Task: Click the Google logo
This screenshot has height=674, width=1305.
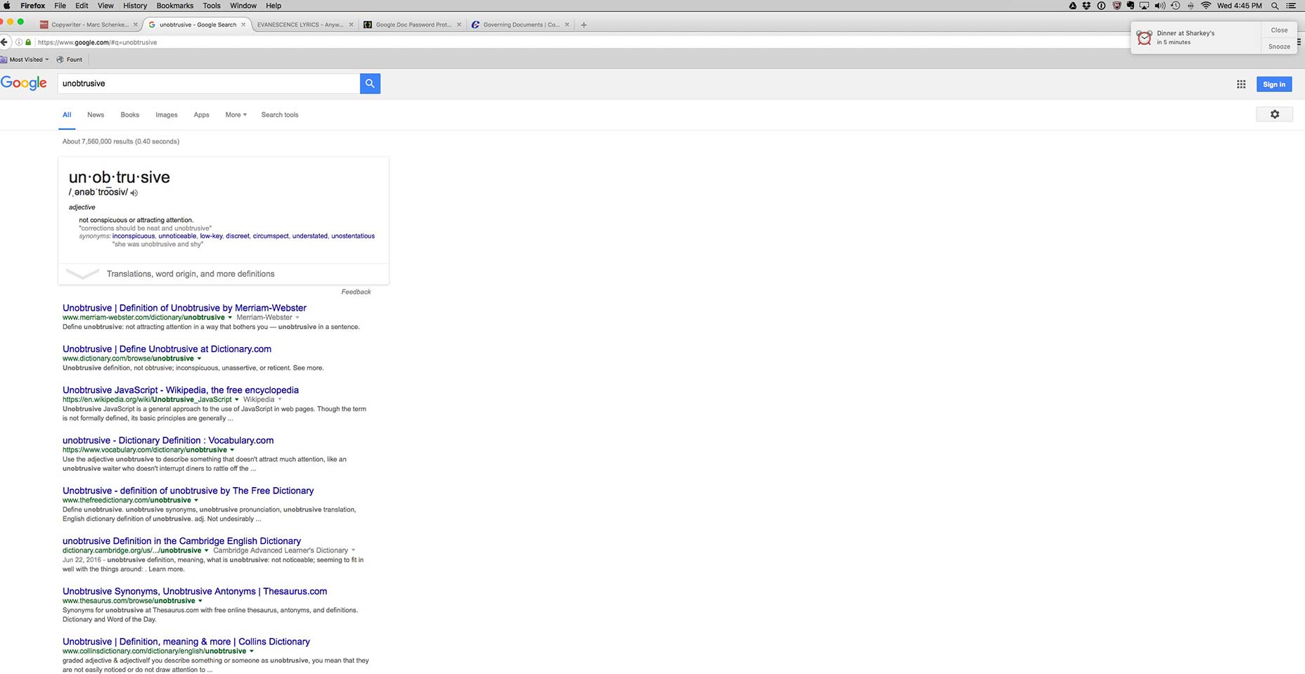Action: click(24, 83)
